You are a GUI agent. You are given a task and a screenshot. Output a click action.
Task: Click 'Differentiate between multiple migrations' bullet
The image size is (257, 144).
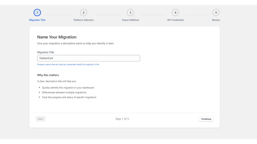click(x=64, y=92)
